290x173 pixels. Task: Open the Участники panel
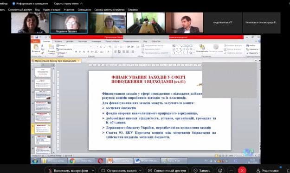click(268, 171)
